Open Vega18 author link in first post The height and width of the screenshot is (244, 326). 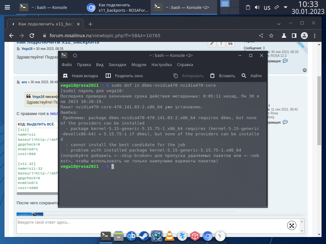click(x=27, y=49)
